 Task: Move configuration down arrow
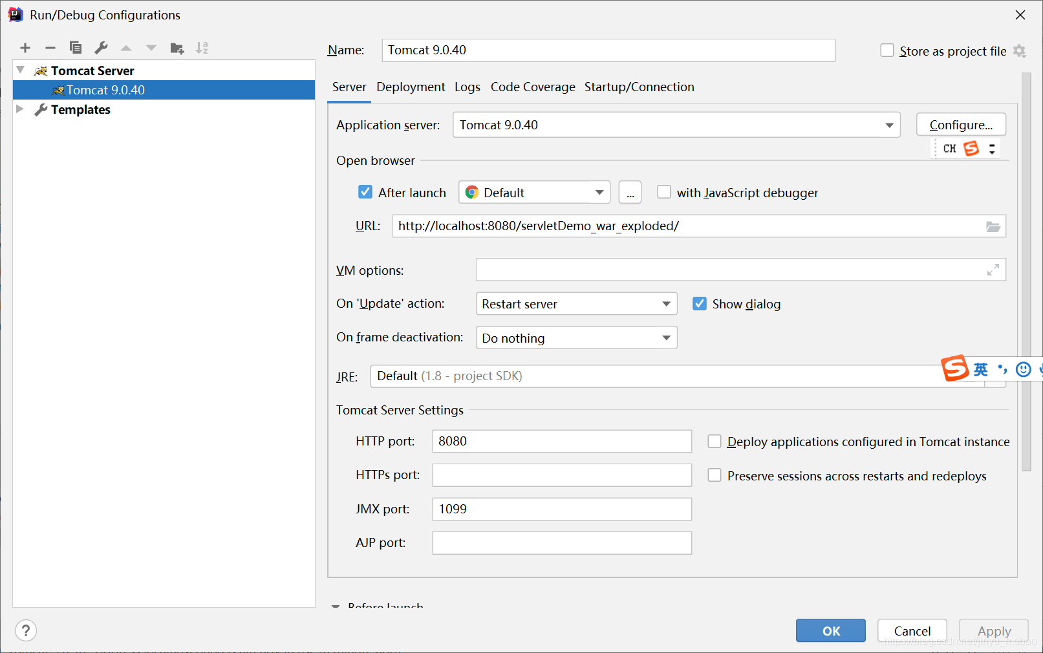pos(151,48)
